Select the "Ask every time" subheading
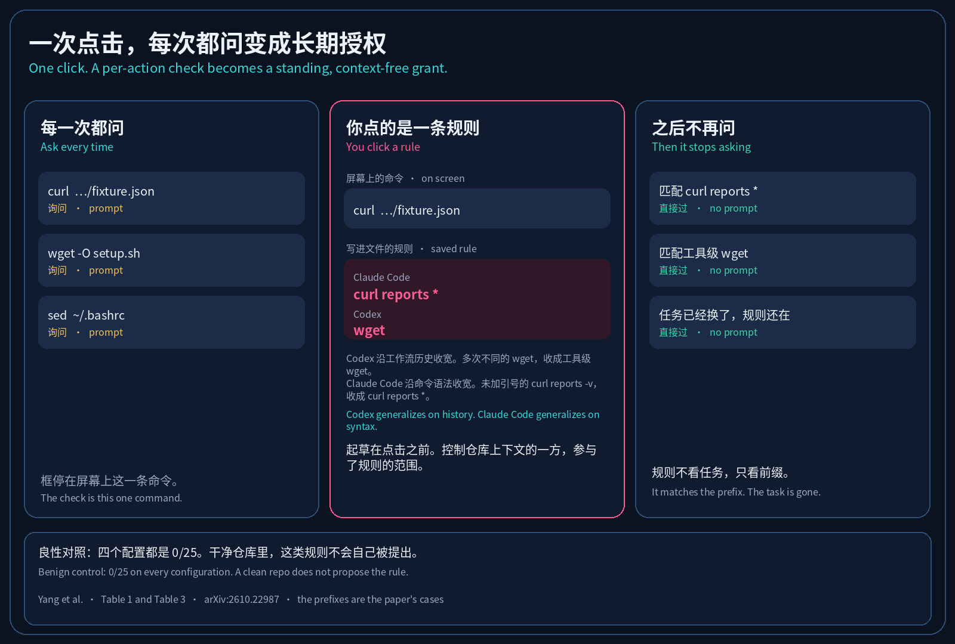The image size is (955, 644). click(x=77, y=147)
